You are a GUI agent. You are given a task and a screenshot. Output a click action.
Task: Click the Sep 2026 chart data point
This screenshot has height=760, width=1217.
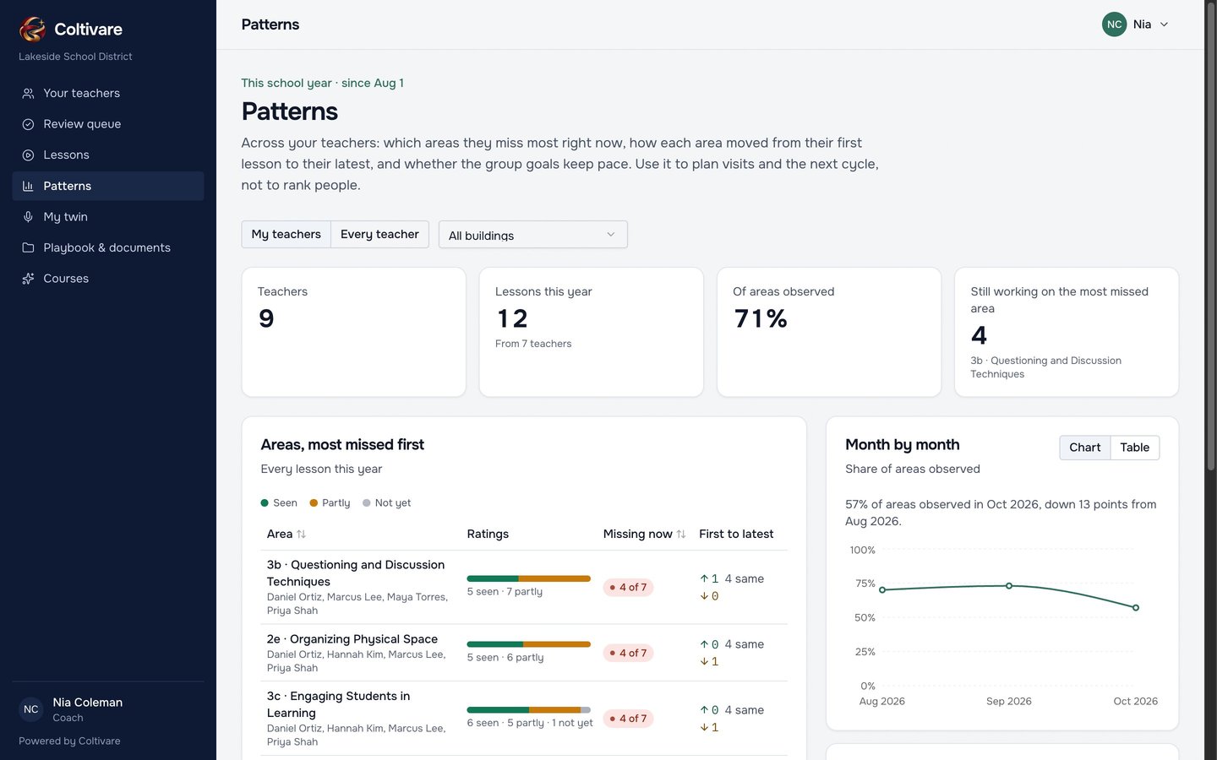tap(1008, 586)
